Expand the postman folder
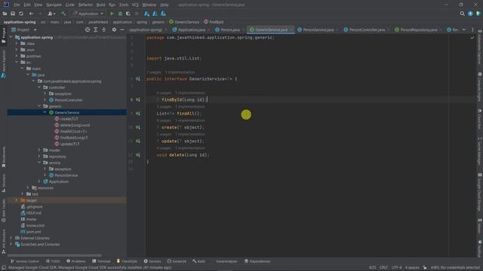 point(17,56)
